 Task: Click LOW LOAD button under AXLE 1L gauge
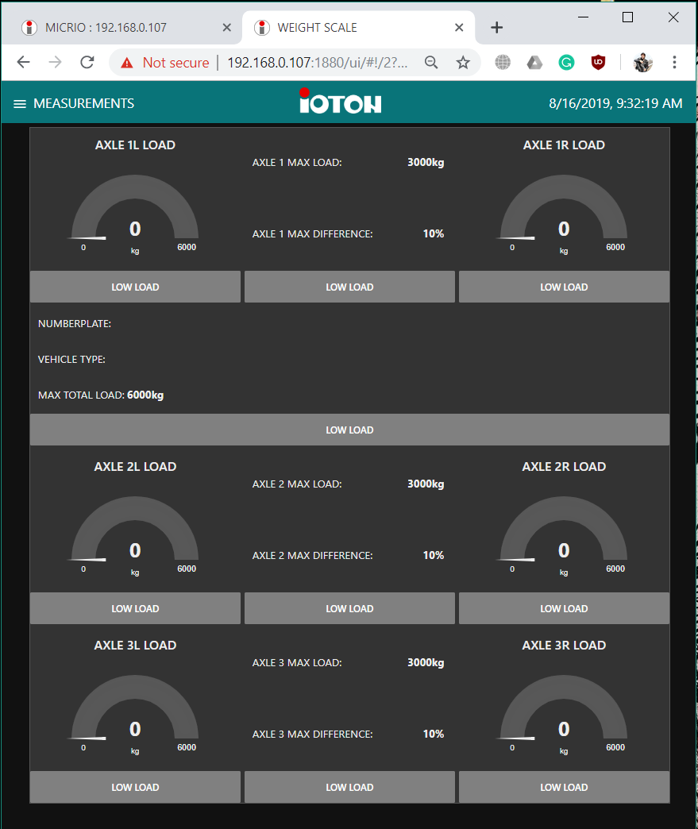tap(135, 287)
